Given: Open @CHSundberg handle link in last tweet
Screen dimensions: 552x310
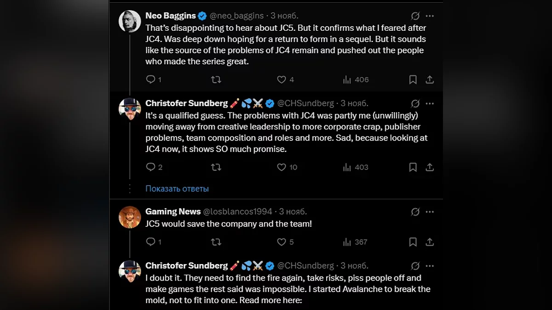Looking at the screenshot, I should pos(306,265).
